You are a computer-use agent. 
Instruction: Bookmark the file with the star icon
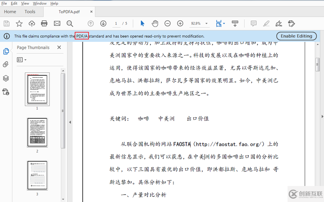coord(19,24)
